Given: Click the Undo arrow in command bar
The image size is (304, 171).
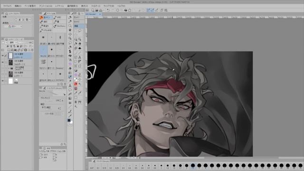Looking at the screenshot, I should [x=108, y=10].
